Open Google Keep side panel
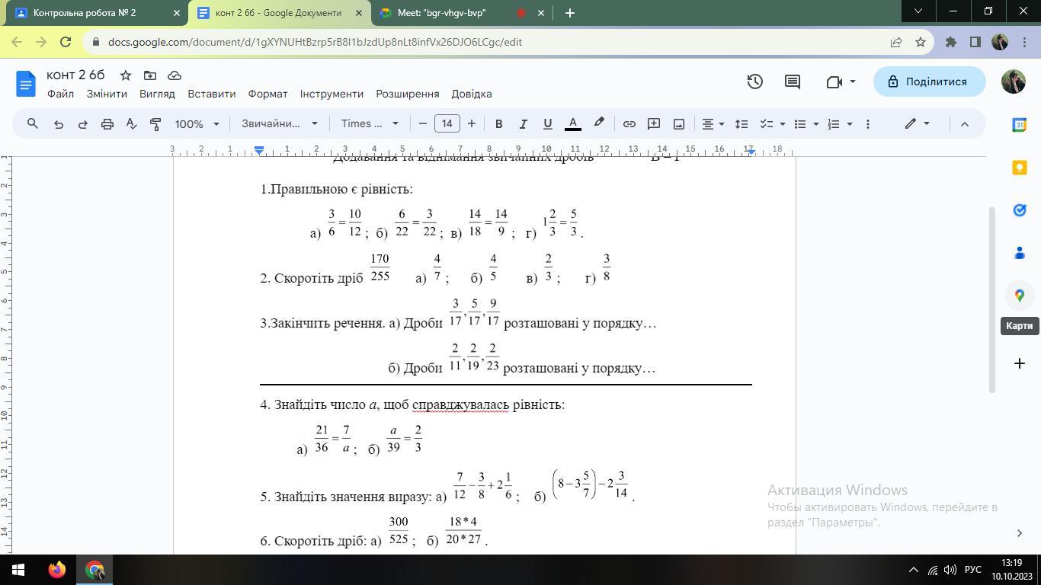 tap(1020, 168)
